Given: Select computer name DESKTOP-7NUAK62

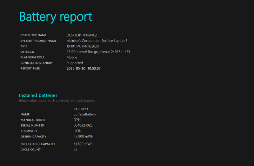Looking at the screenshot, I should 82,35.
